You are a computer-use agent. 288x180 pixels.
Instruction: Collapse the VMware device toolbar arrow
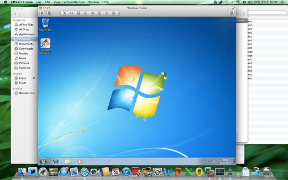click(x=119, y=13)
